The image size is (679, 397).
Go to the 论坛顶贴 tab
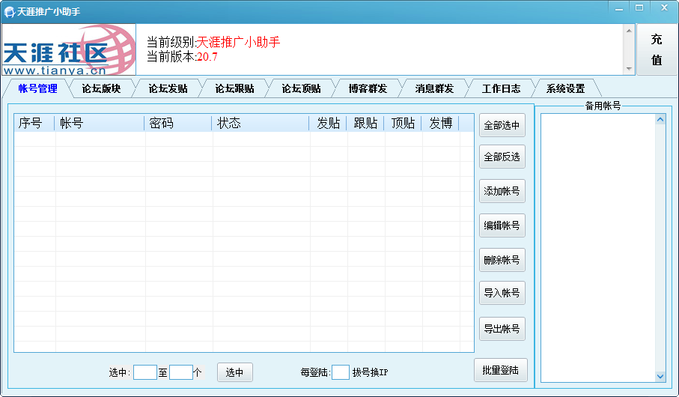point(302,88)
